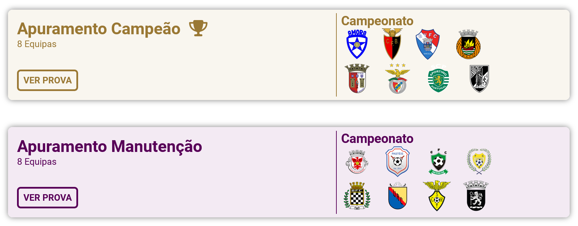Viewport: 578px width, 226px height.
Task: Click the Amora team crest
Action: [x=357, y=44]
